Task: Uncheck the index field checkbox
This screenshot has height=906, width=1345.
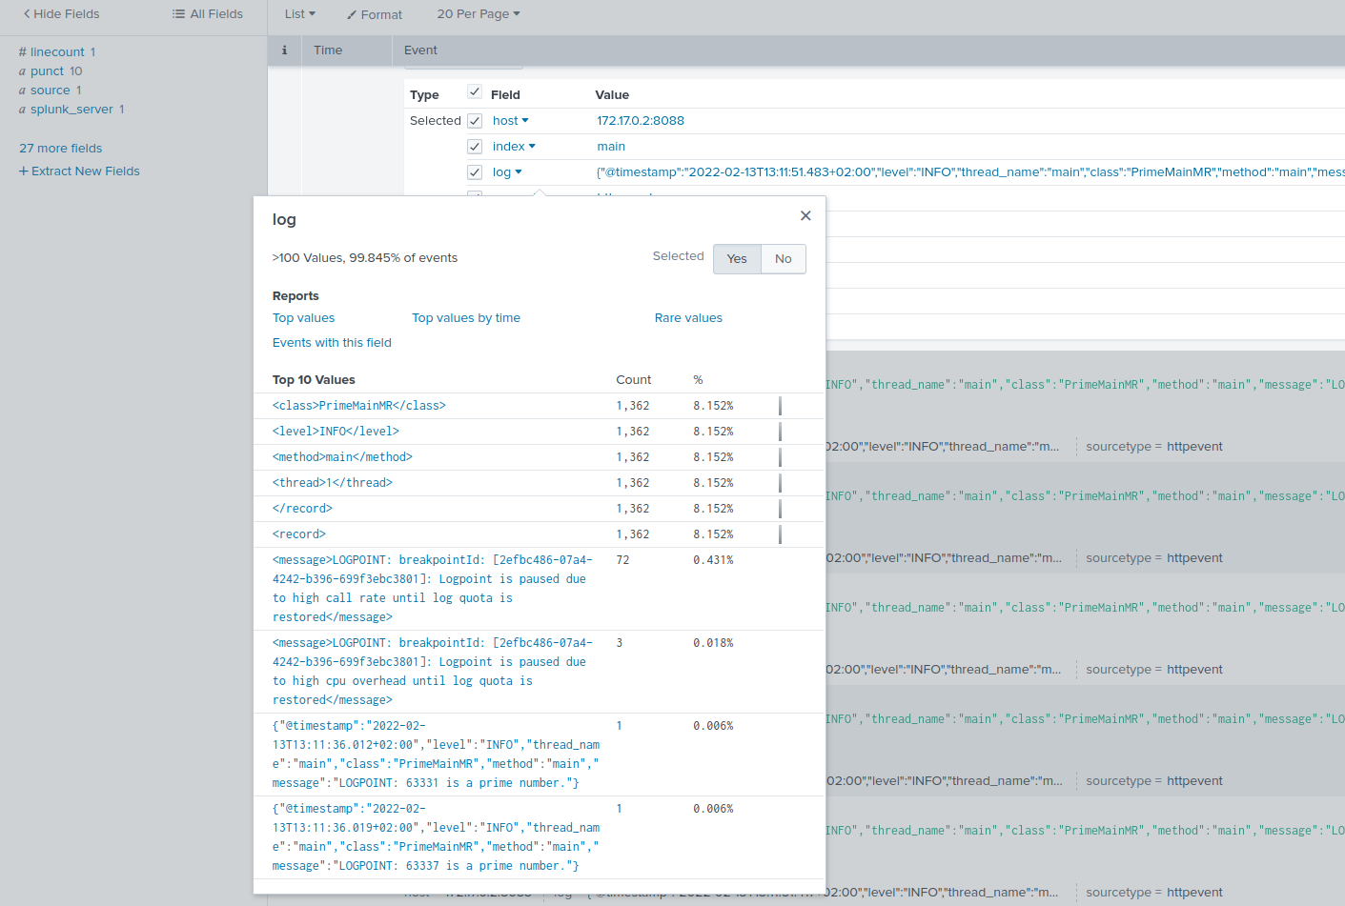Action: 475,147
